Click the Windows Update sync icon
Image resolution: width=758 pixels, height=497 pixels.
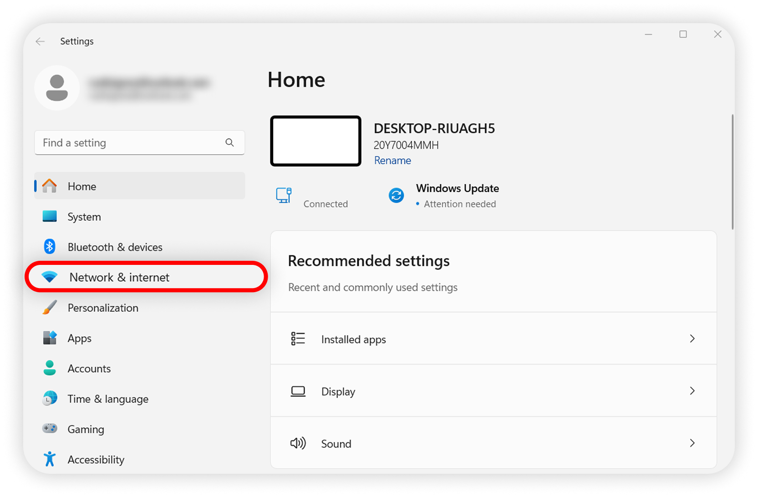click(396, 195)
